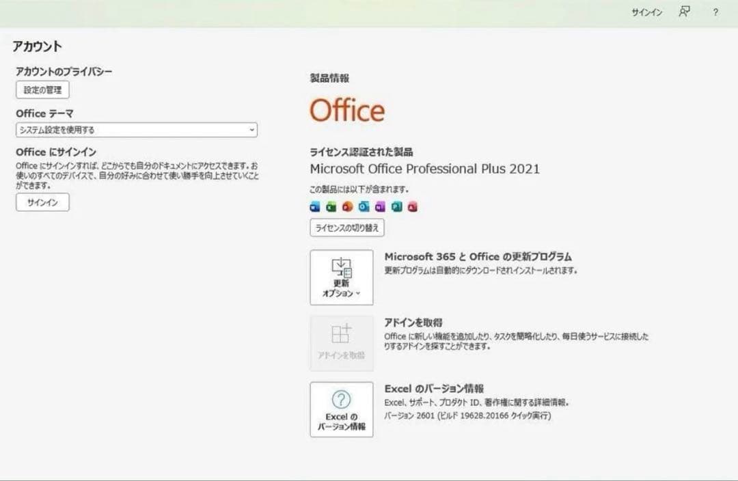
Task: Click the アドインを取得 add-ins icon
Action: 341,336
